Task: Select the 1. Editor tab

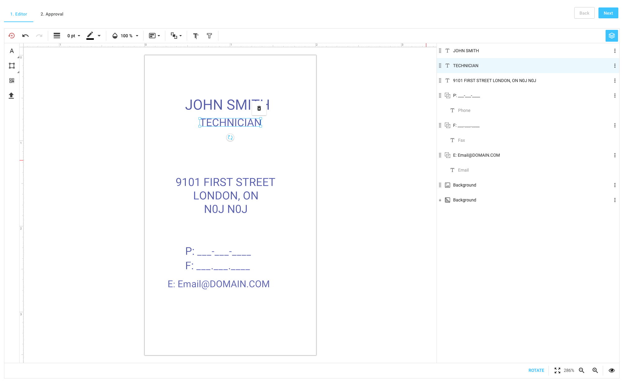Action: coord(19,14)
